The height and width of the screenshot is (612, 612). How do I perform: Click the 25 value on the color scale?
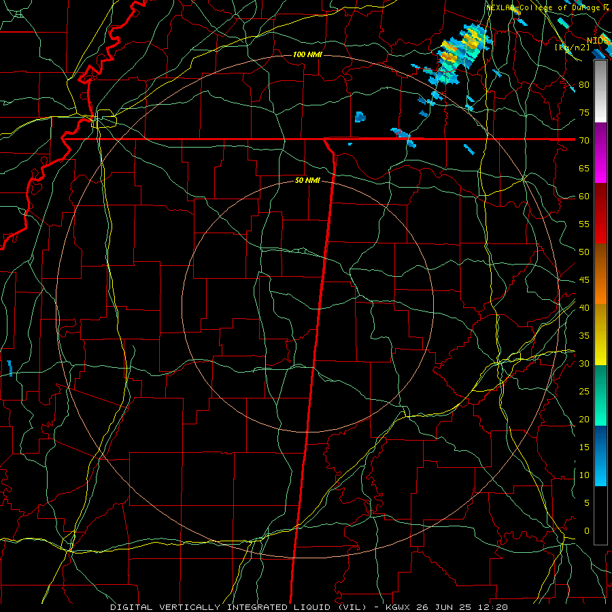point(584,392)
